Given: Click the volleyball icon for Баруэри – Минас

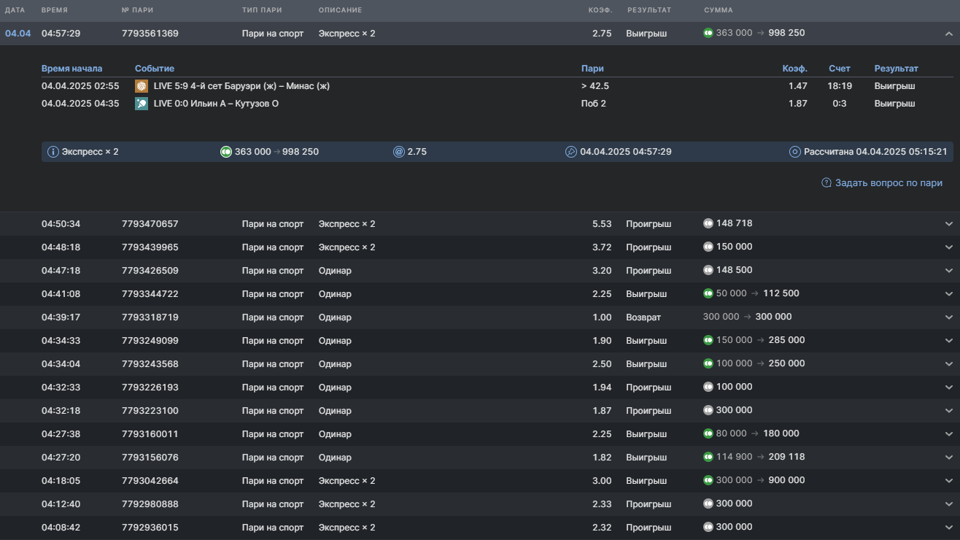Looking at the screenshot, I should [x=142, y=86].
